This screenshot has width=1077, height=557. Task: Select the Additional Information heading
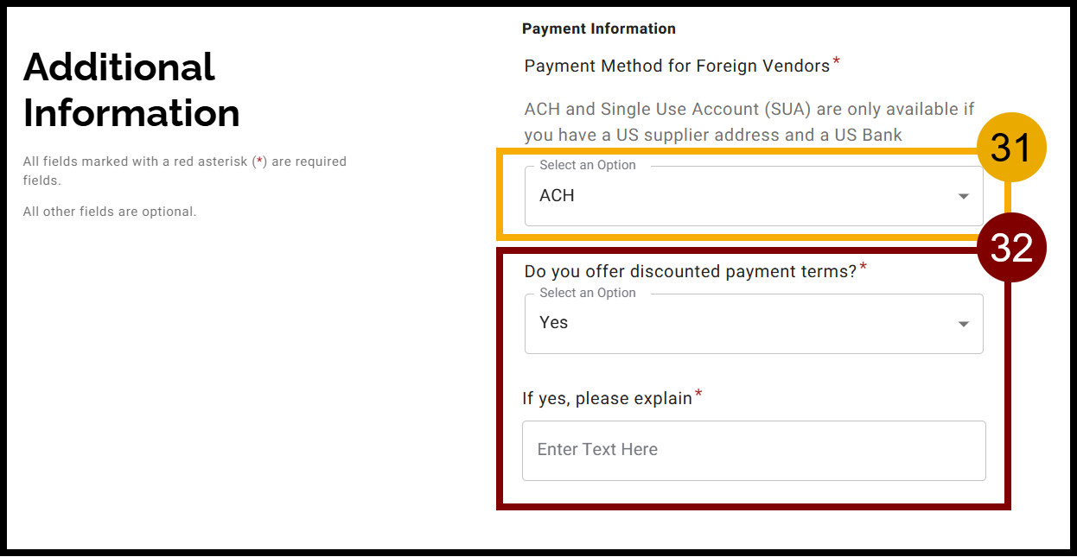[131, 90]
